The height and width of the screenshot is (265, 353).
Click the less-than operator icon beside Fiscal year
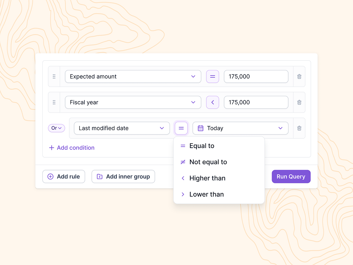pos(212,102)
